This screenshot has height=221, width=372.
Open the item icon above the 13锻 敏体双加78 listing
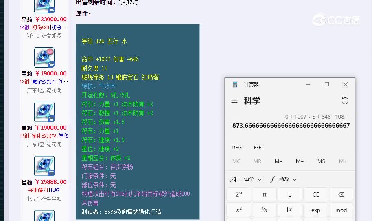44,112
